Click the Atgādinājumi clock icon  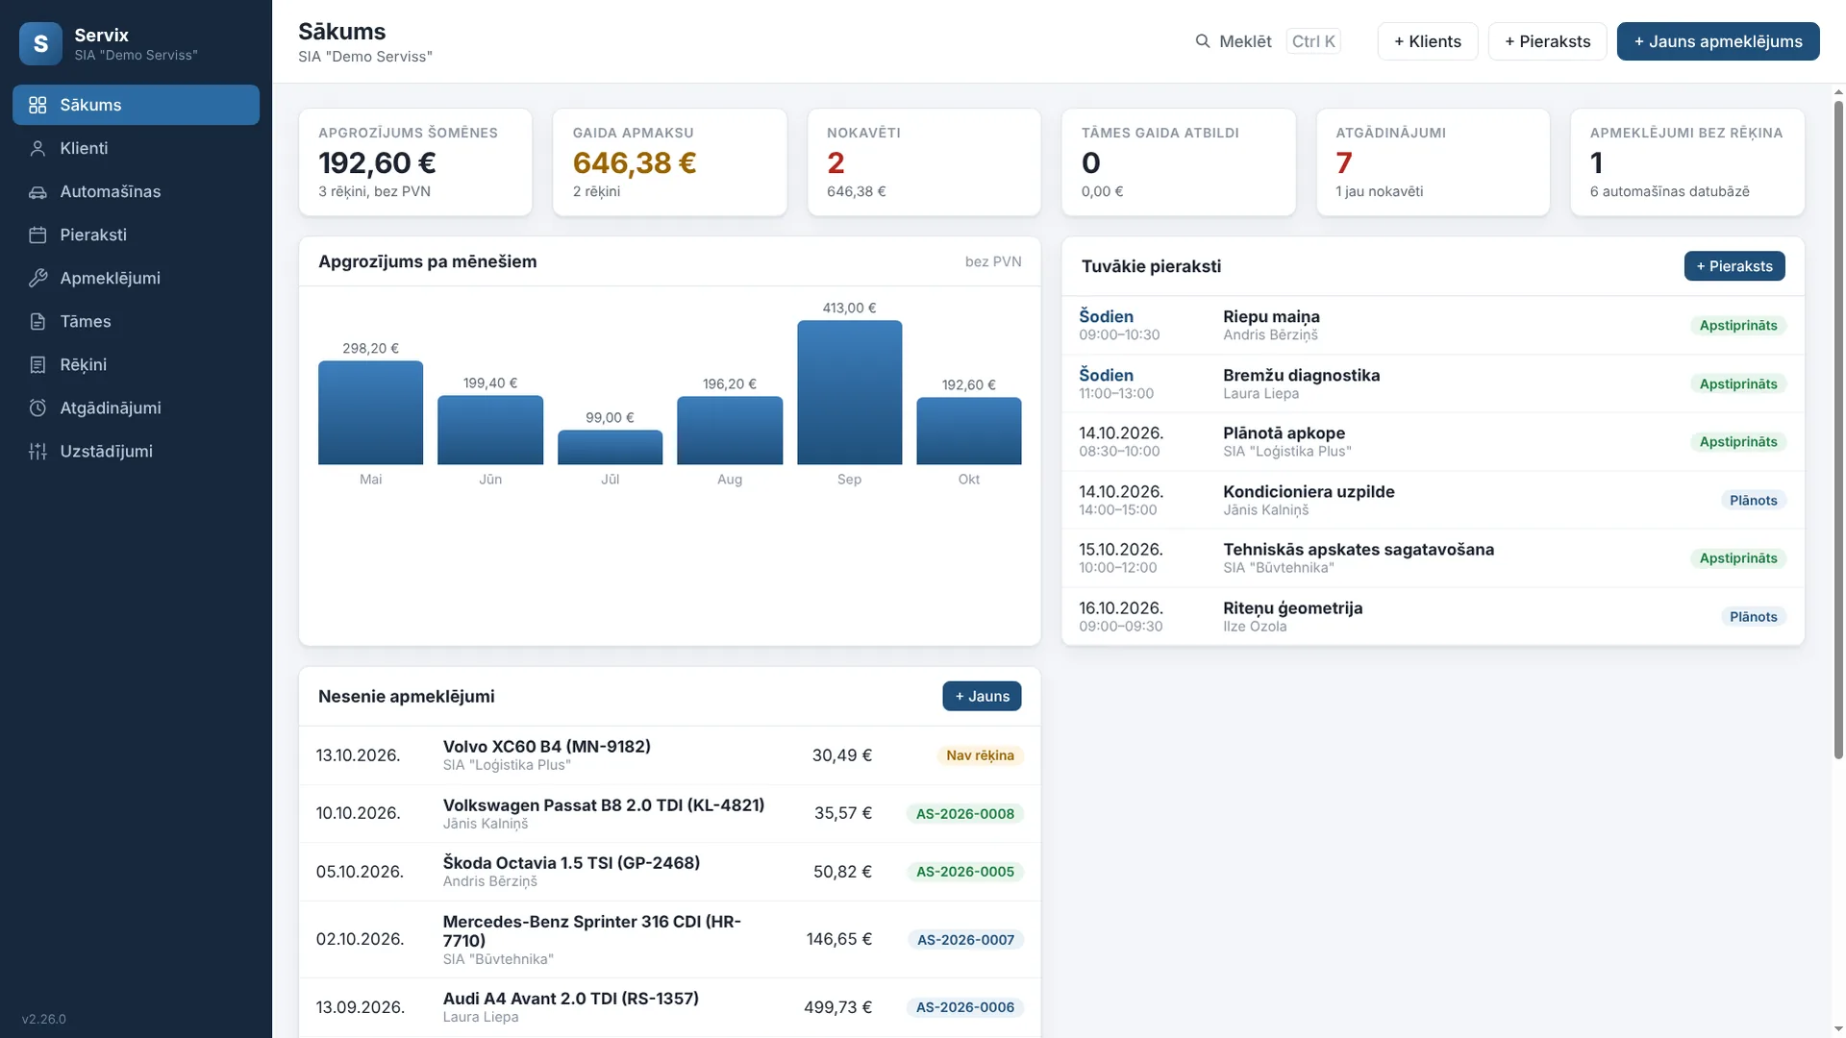coord(37,408)
